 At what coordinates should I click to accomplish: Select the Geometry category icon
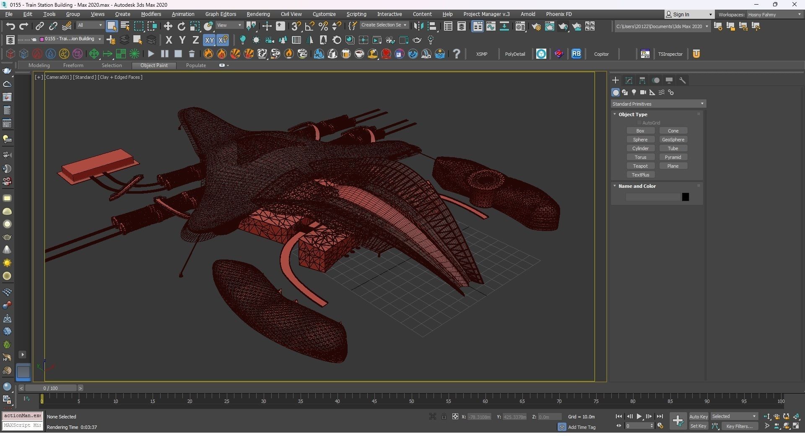[615, 93]
